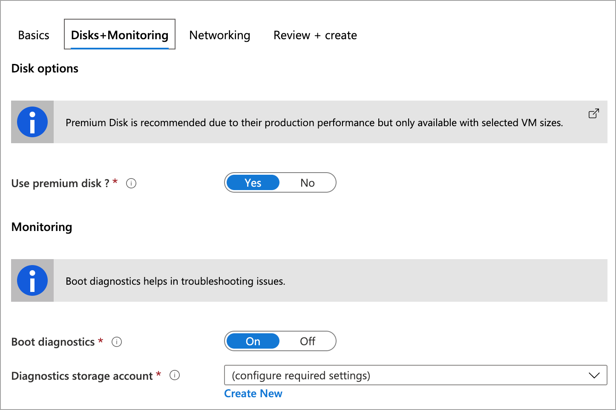
Task: Select Yes on the premium disk toggle
Action: pyautogui.click(x=253, y=182)
